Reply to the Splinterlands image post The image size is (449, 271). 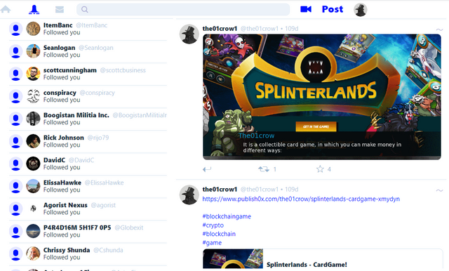click(207, 169)
